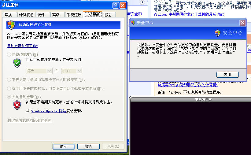Open the 每天 frequency dropdown

(x=39, y=71)
